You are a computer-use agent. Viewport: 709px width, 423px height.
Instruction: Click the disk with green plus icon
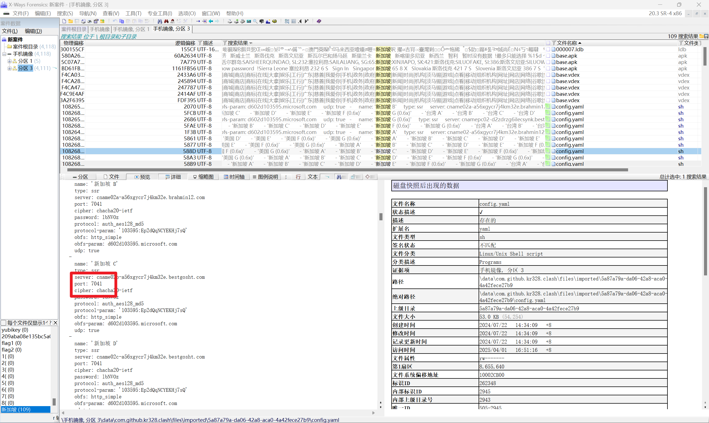click(x=236, y=21)
